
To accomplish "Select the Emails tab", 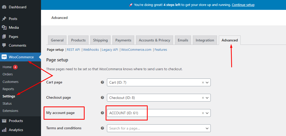I will click(x=183, y=40).
